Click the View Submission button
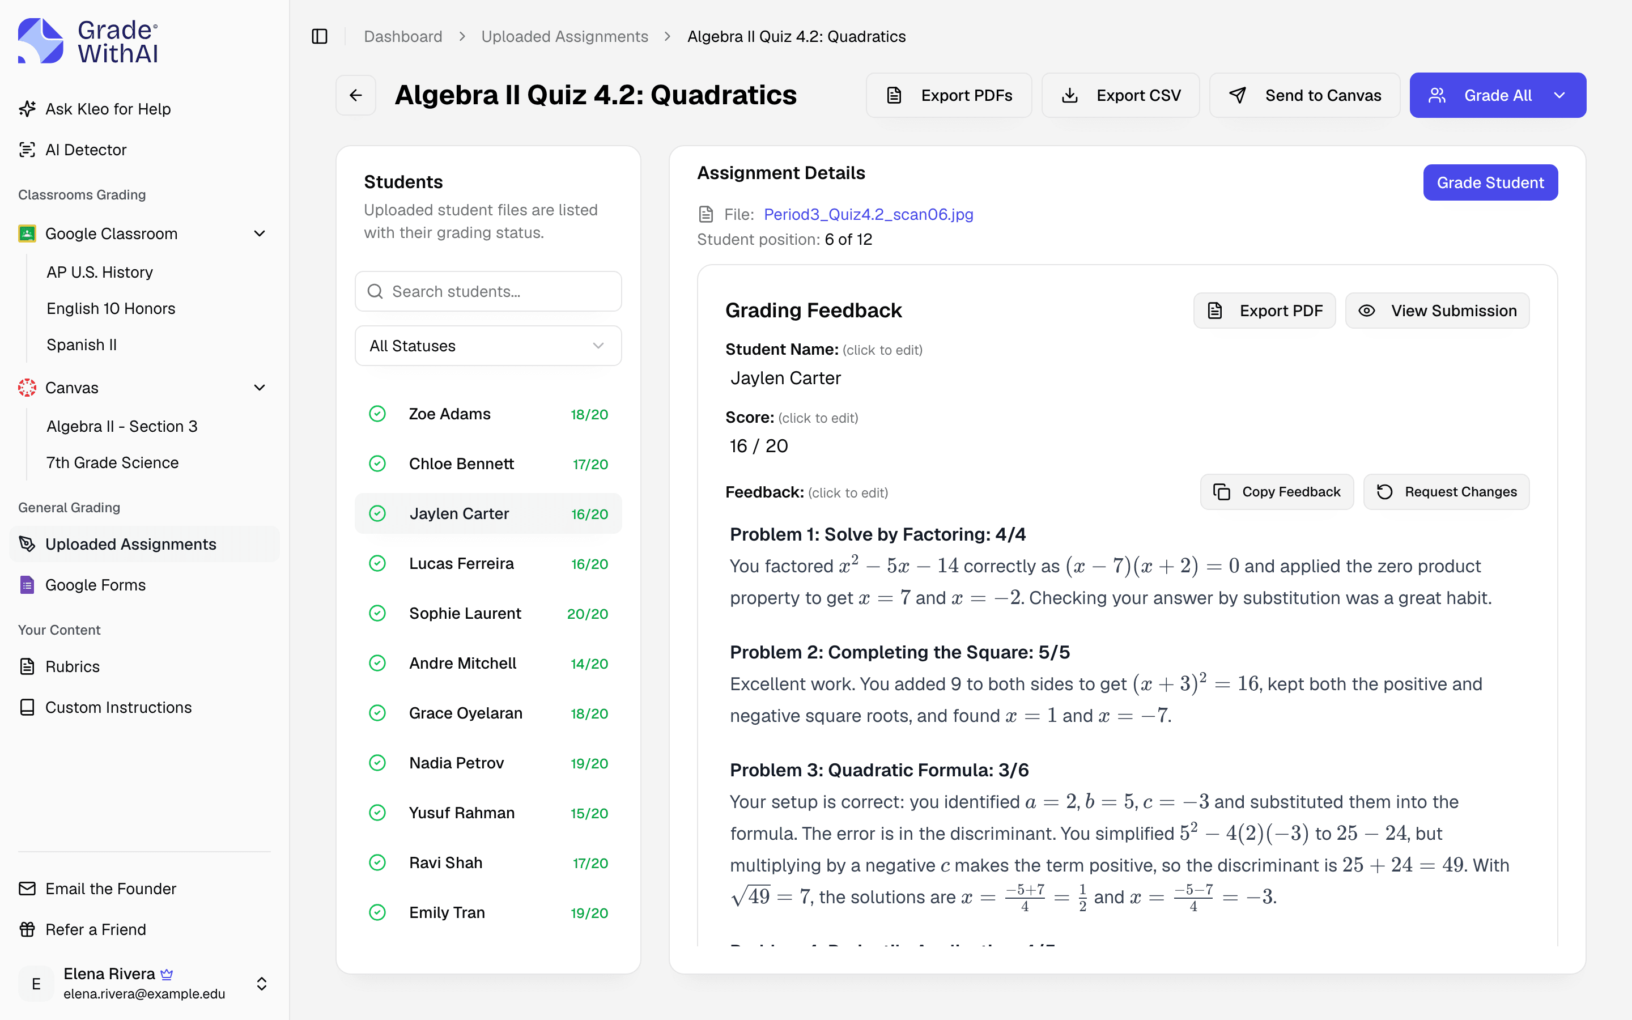This screenshot has width=1632, height=1020. [x=1437, y=311]
